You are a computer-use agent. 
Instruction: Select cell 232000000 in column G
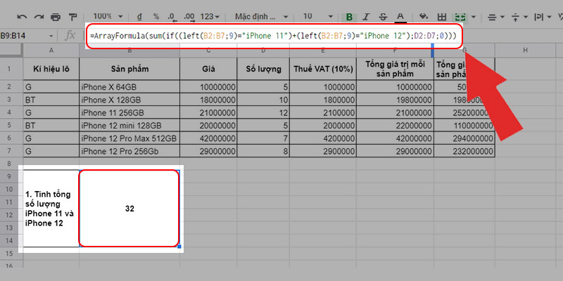coord(464,151)
